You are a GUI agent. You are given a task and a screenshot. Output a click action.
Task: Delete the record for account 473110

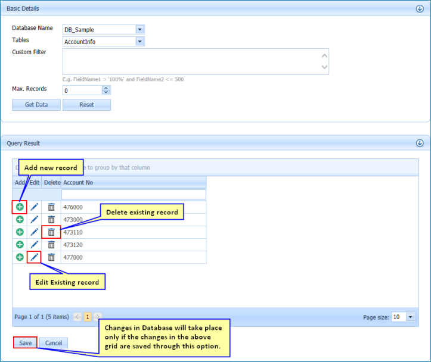click(x=51, y=232)
